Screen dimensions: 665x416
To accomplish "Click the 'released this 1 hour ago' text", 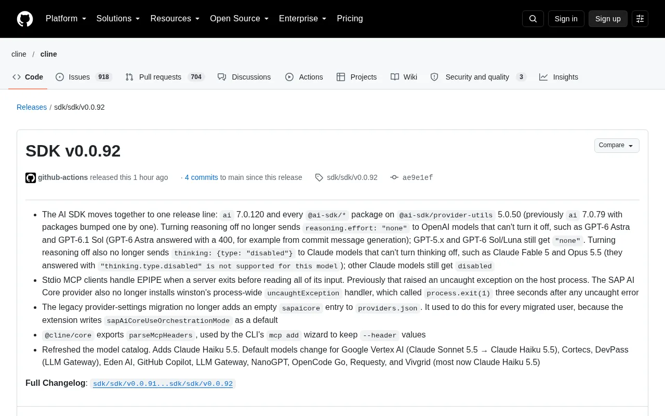I will pyautogui.click(x=129, y=177).
